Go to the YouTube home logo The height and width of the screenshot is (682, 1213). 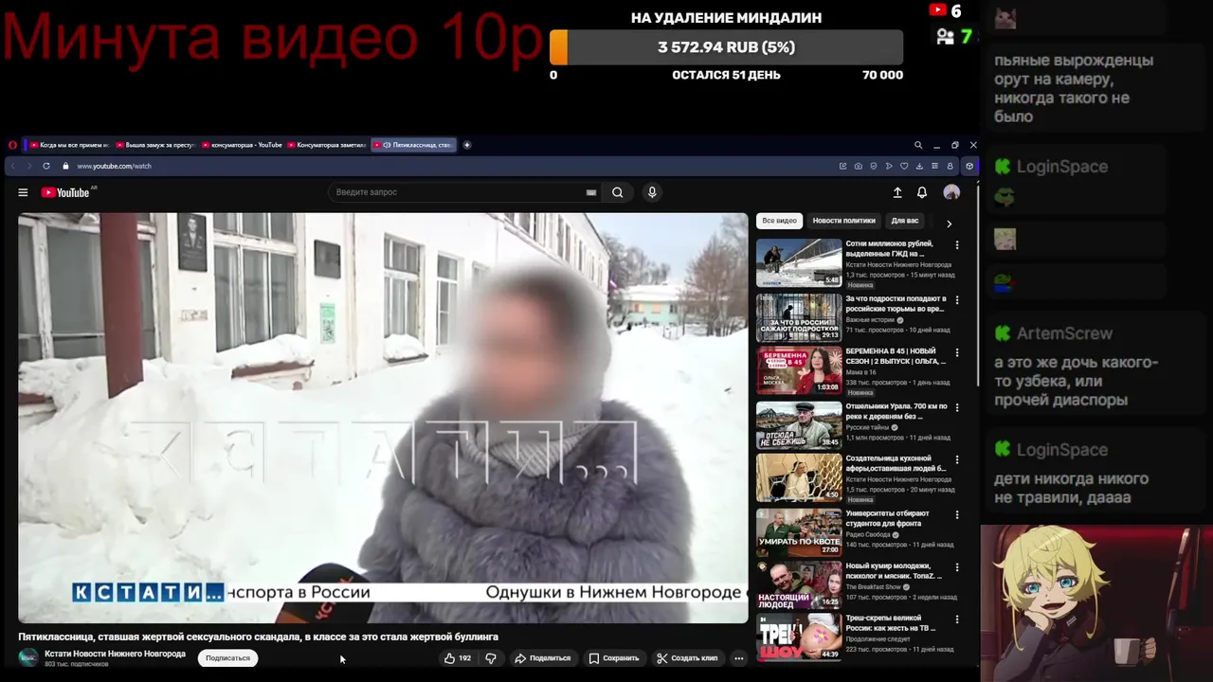[x=66, y=192]
